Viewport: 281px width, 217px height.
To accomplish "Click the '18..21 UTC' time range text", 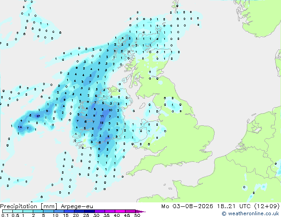I will 234,206.
